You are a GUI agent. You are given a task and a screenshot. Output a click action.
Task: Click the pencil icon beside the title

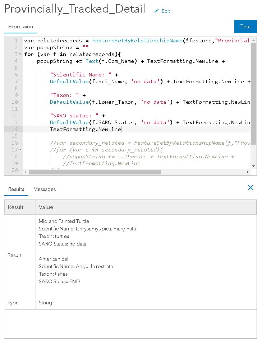coord(156,11)
